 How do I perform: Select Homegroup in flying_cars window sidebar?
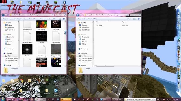tap(83, 49)
